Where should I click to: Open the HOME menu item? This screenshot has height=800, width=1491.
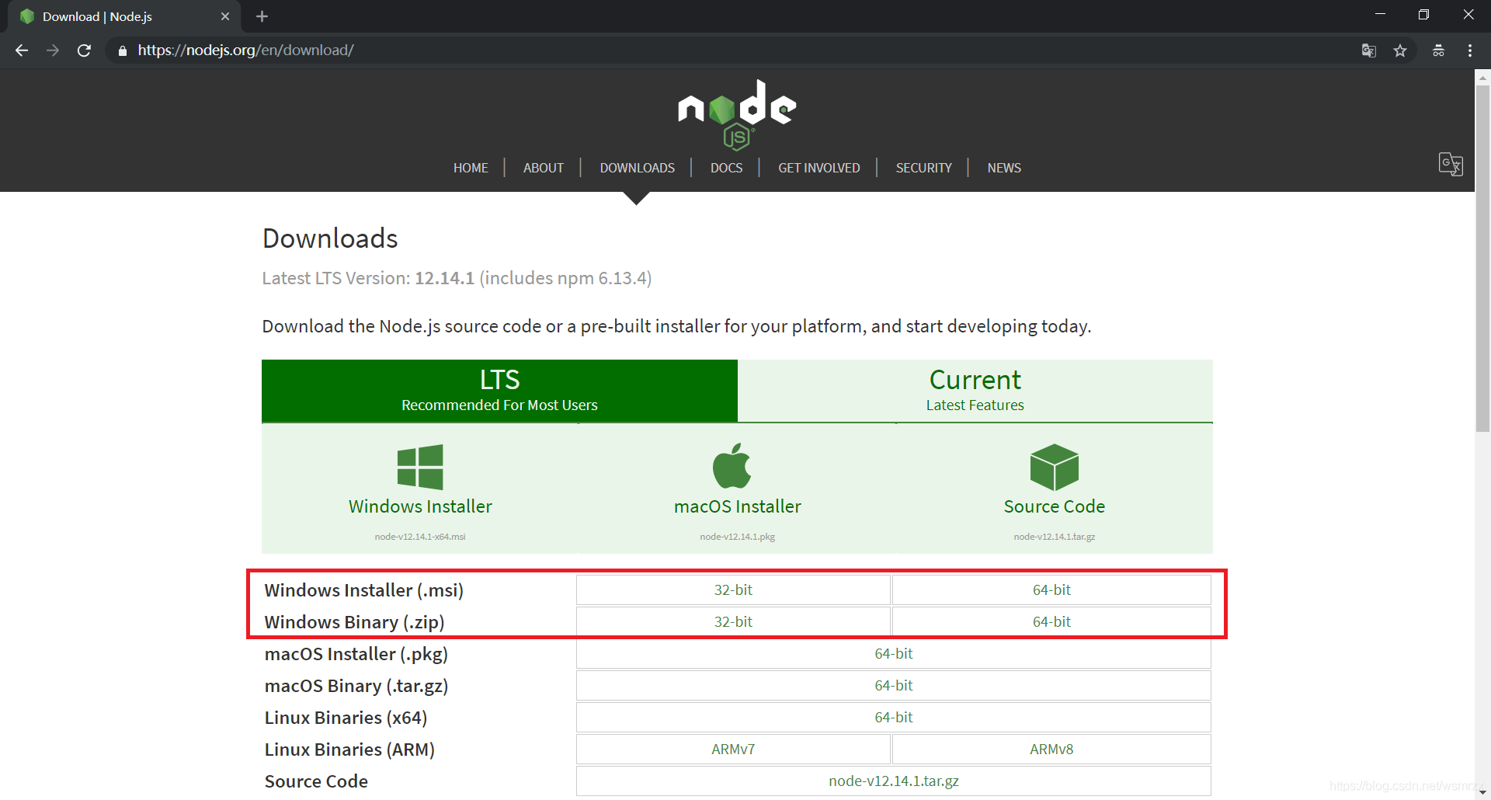tap(471, 168)
